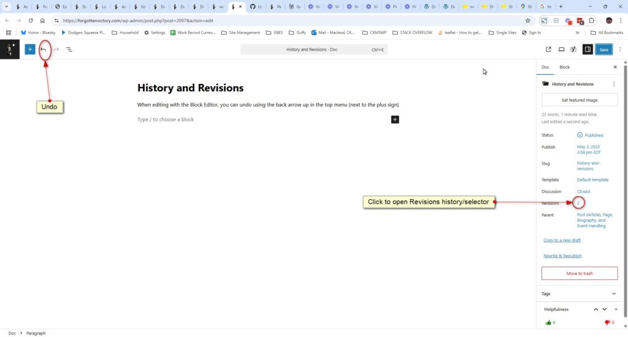Open a new browser tab

pos(561,6)
